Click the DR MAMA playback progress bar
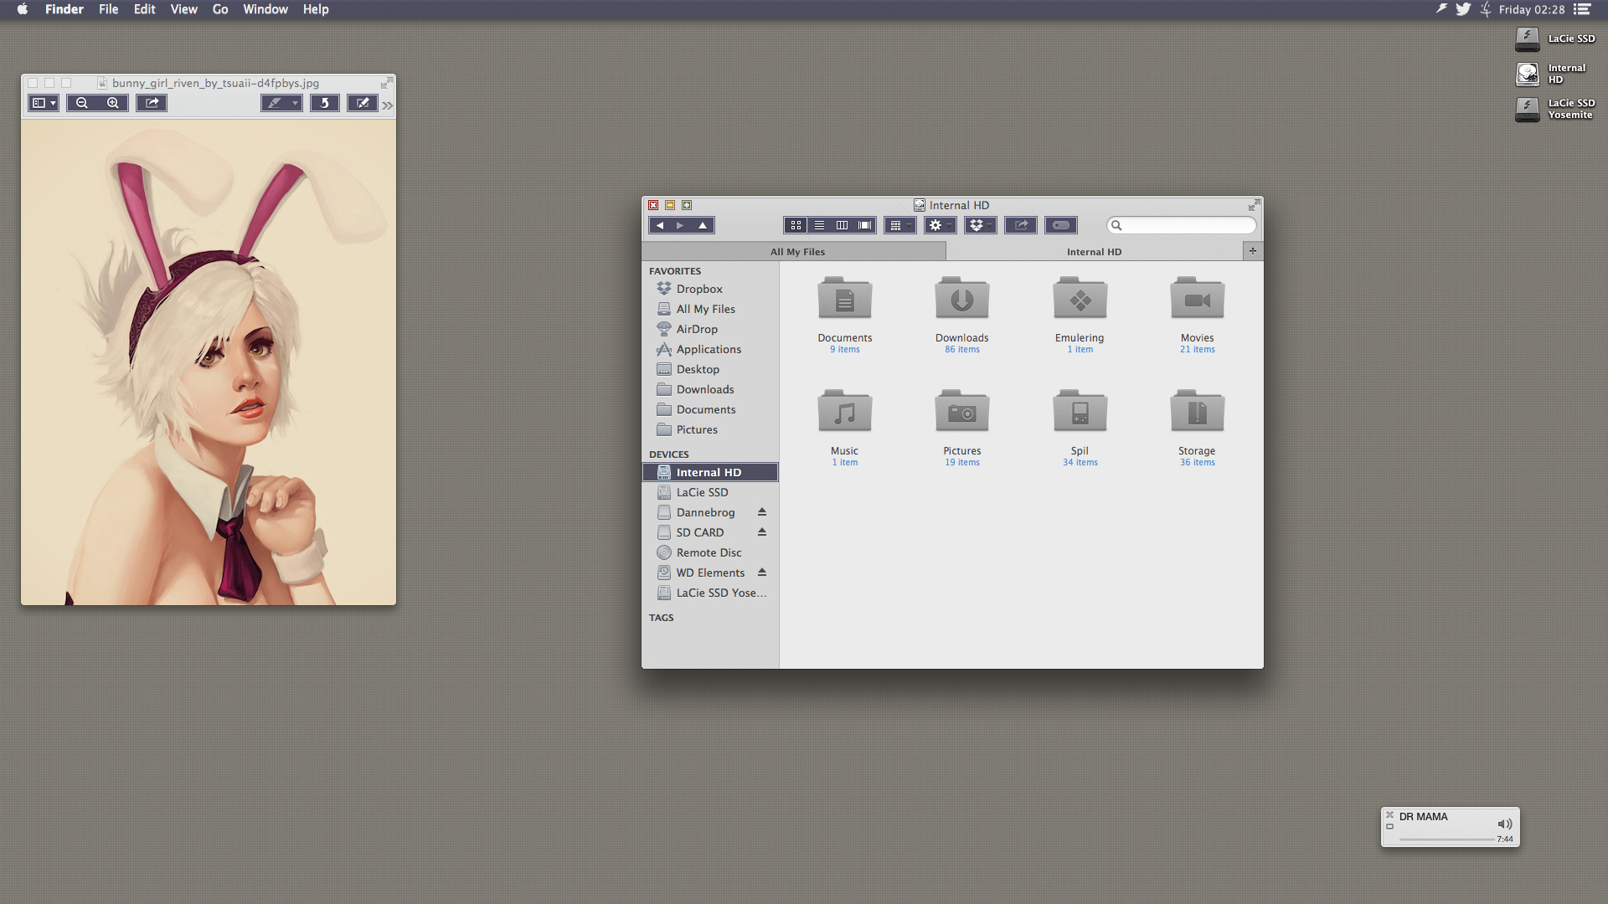This screenshot has width=1608, height=904. 1446,839
